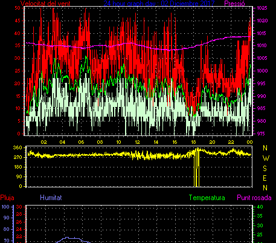Click the 'Temperatura' legend label
Viewport: 276px width, 243px height.
pyautogui.click(x=207, y=198)
